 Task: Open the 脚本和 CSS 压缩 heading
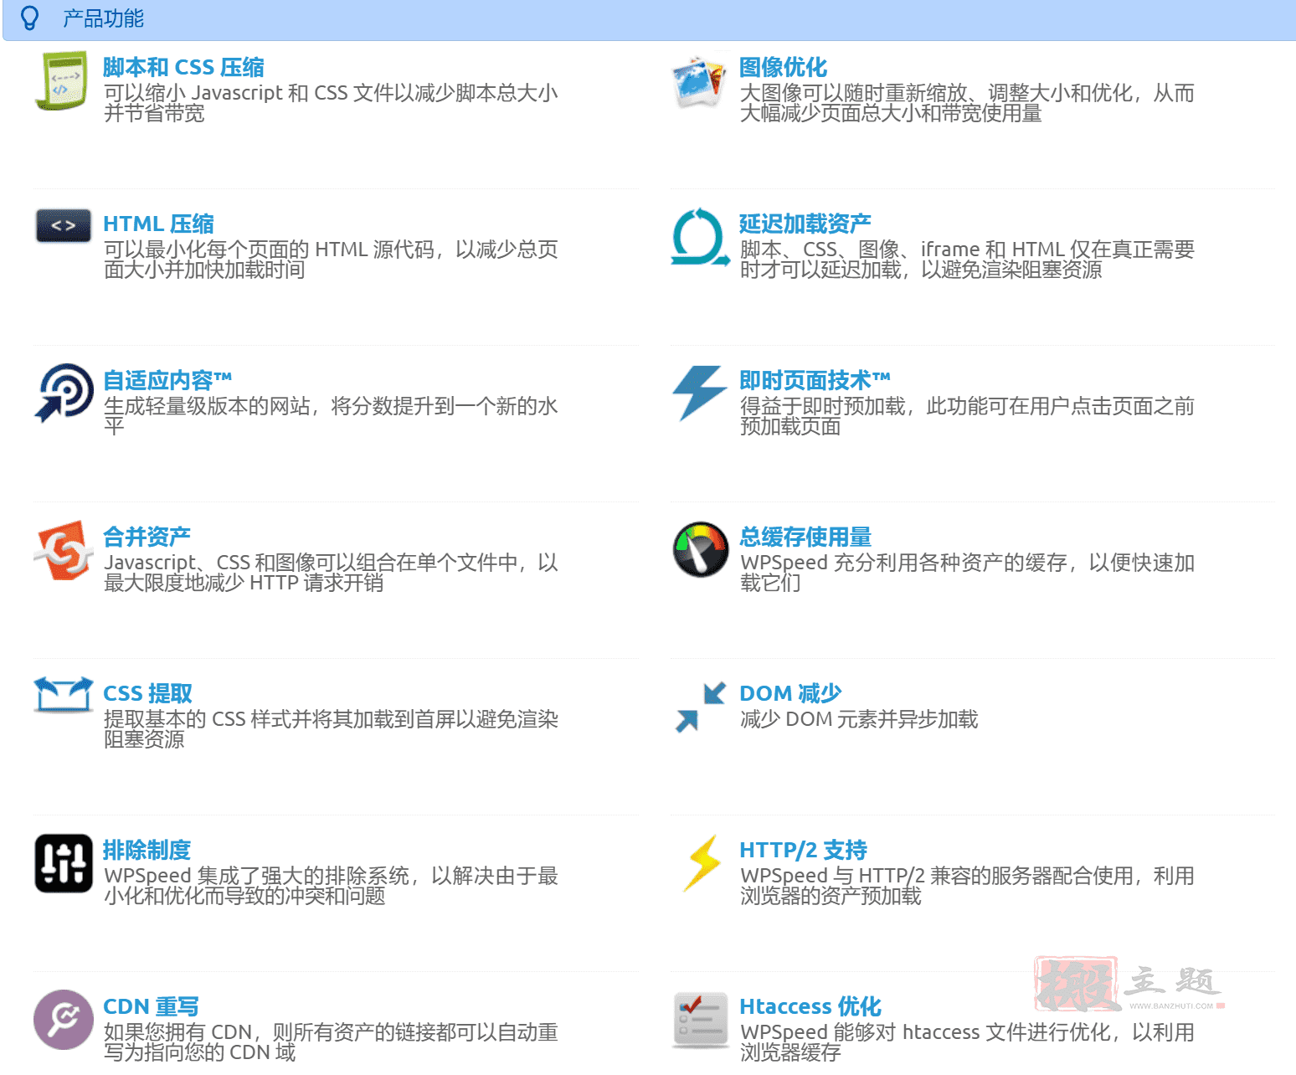[183, 67]
